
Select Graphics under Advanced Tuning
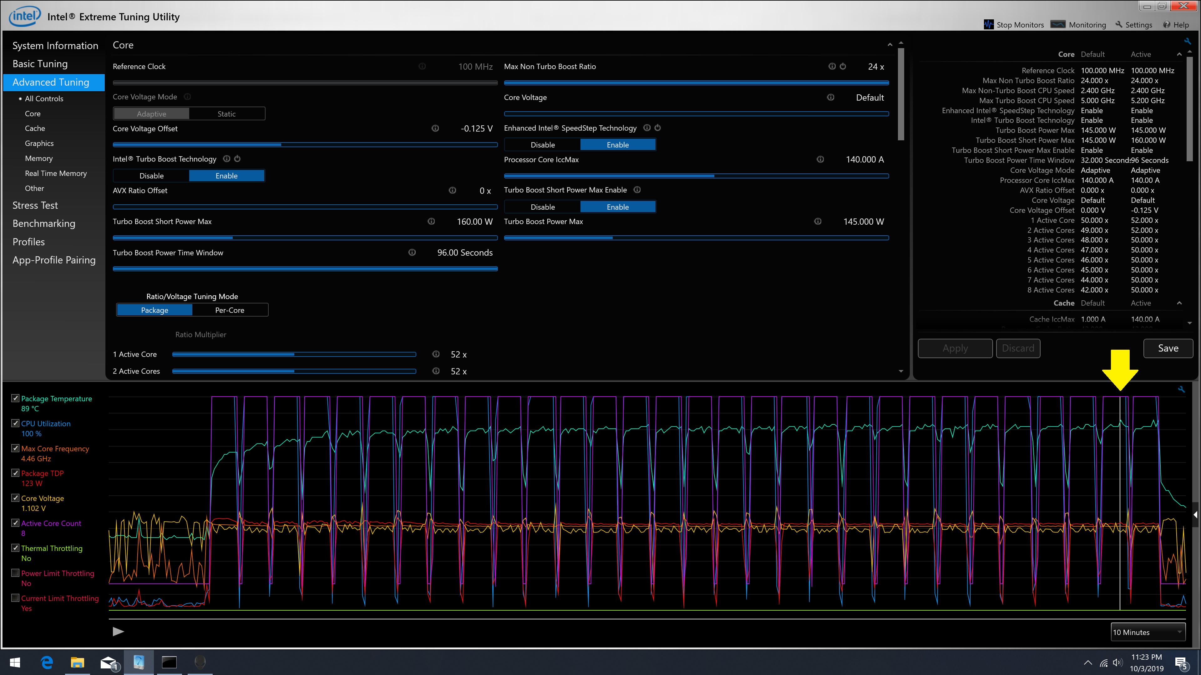pos(39,143)
